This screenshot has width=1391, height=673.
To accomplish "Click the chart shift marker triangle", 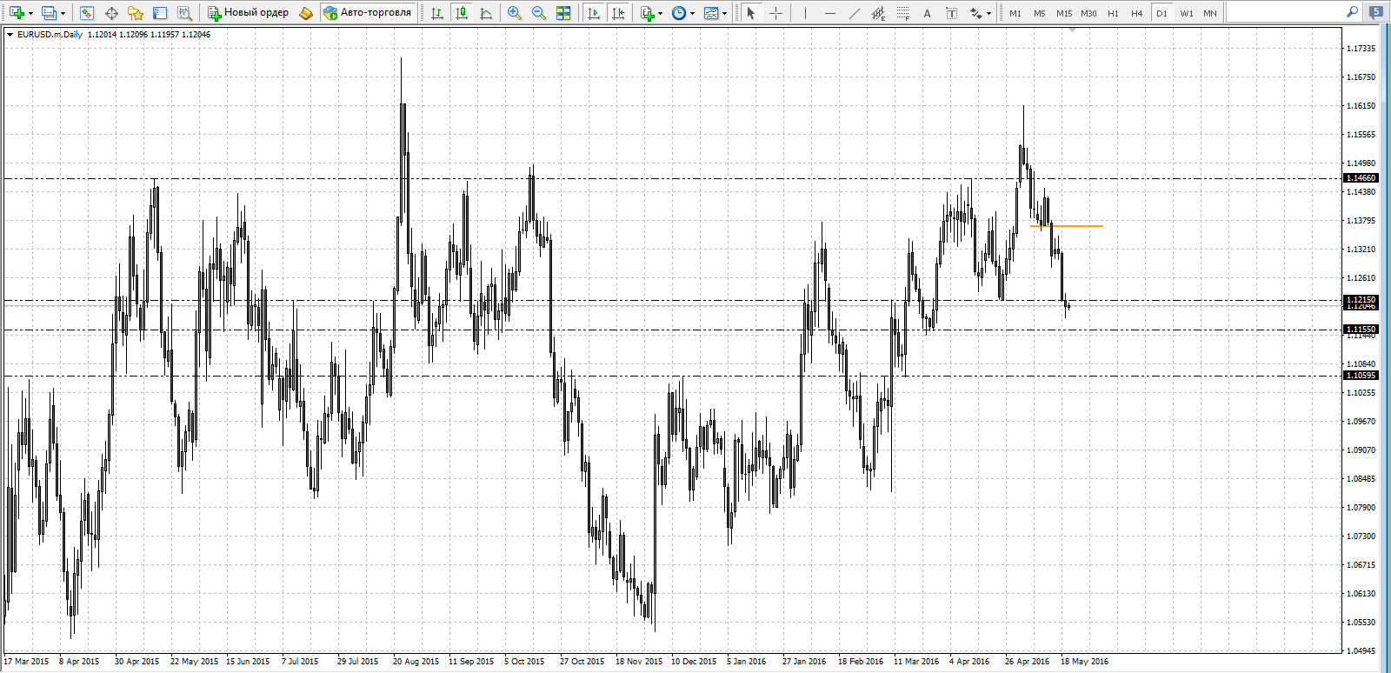I will (x=1073, y=30).
